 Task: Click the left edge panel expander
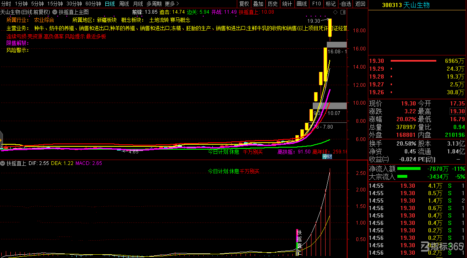click(1, 140)
